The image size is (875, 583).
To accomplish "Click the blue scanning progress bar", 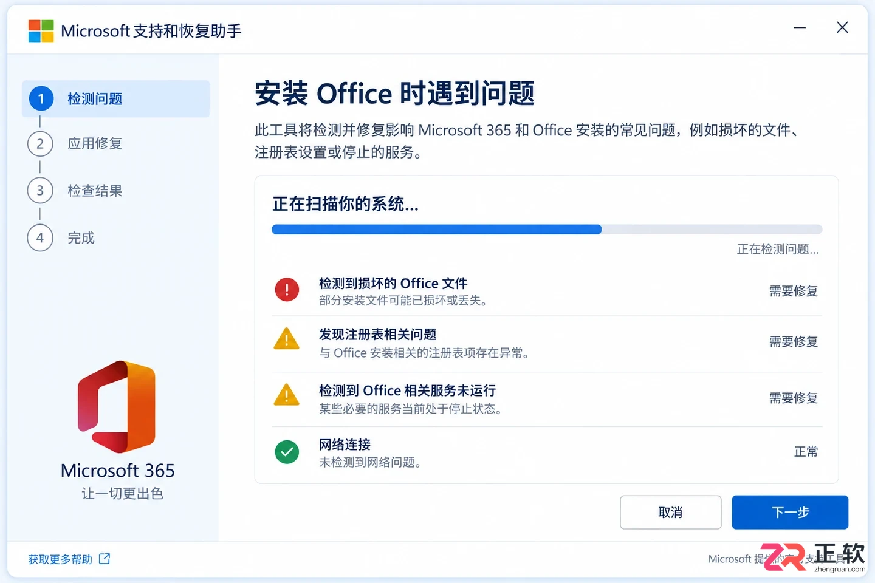I will (436, 230).
